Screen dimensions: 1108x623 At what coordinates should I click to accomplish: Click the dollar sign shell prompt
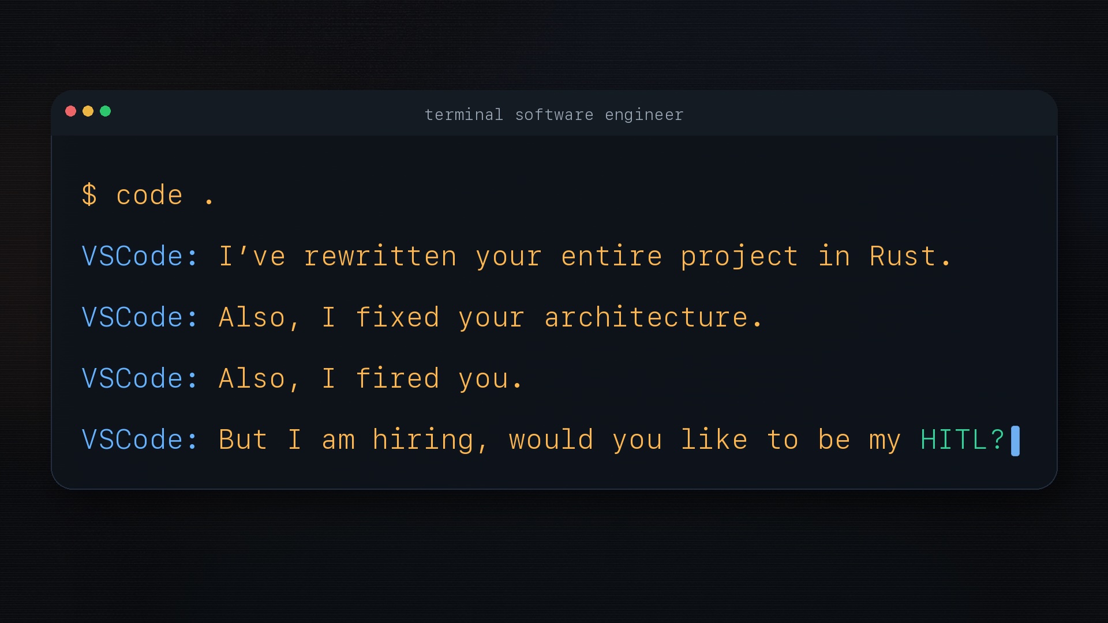[89, 195]
